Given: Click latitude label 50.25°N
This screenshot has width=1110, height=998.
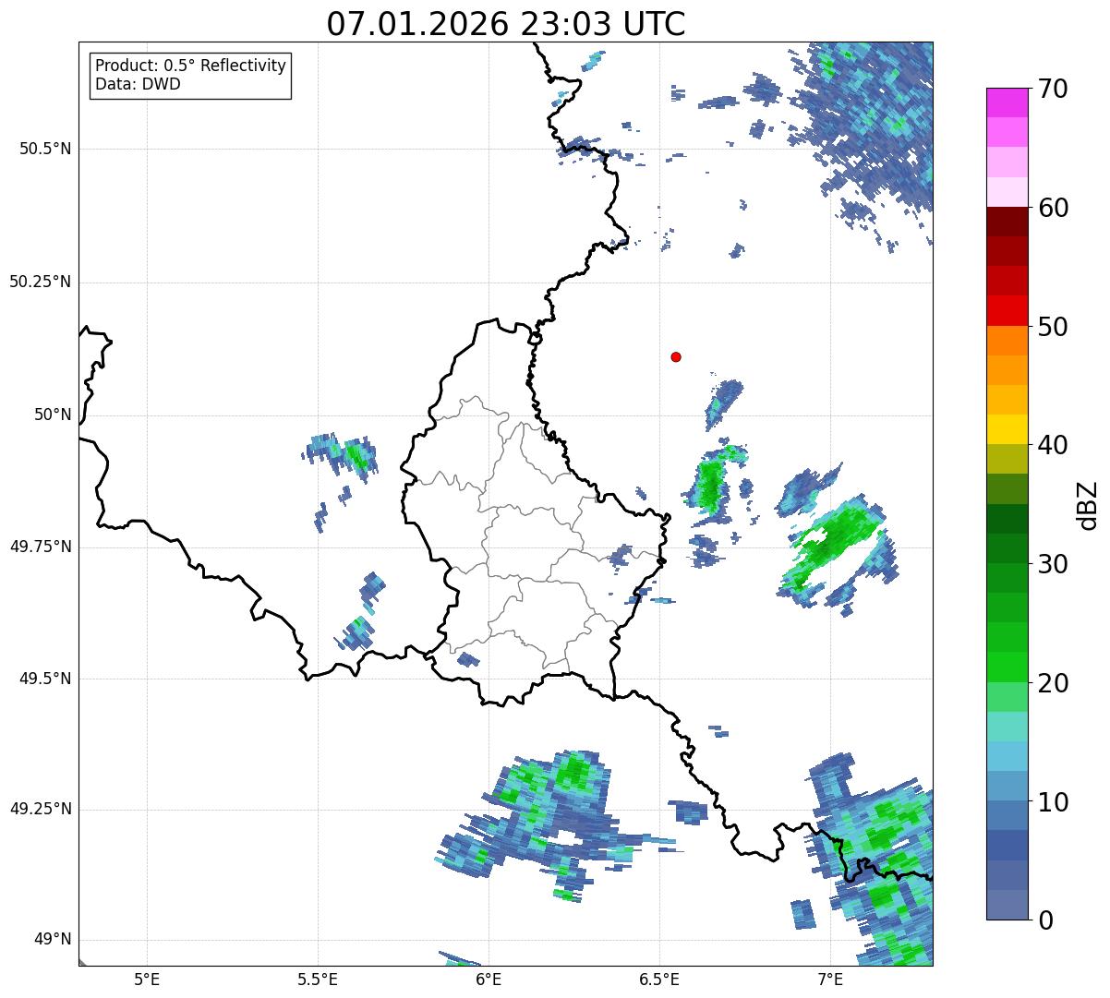Looking at the screenshot, I should (x=41, y=283).
